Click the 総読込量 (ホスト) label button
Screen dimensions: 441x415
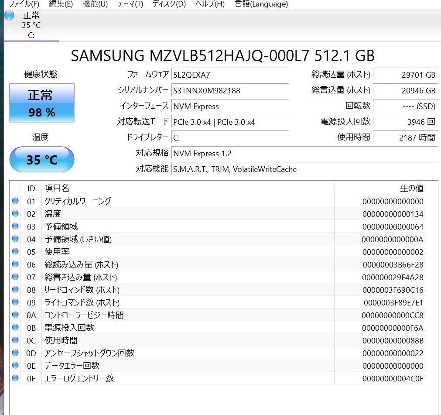tap(341, 75)
